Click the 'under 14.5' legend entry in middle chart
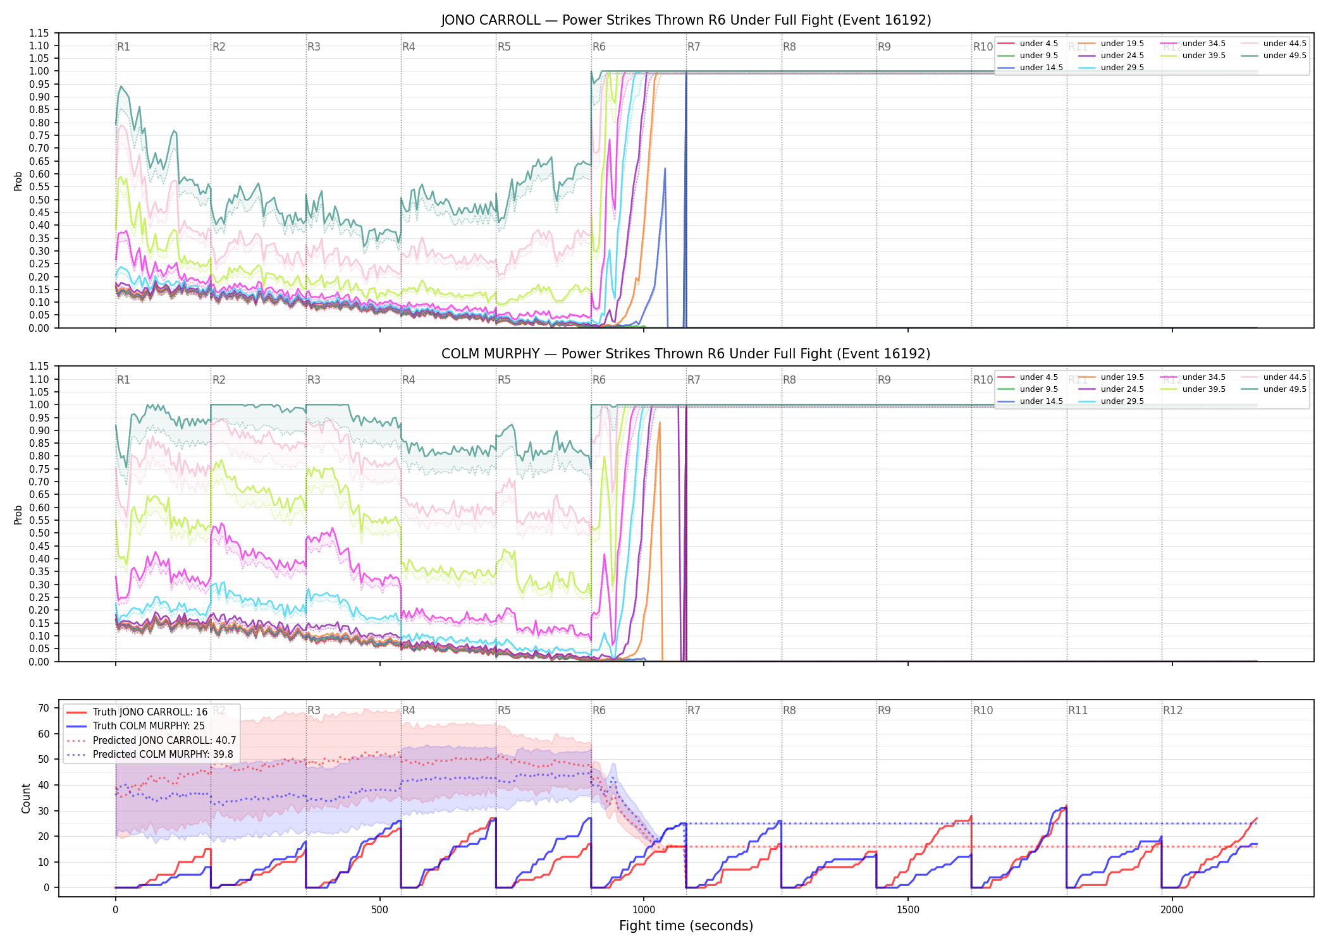Screen dimensions: 1328x948 pyautogui.click(x=1031, y=401)
